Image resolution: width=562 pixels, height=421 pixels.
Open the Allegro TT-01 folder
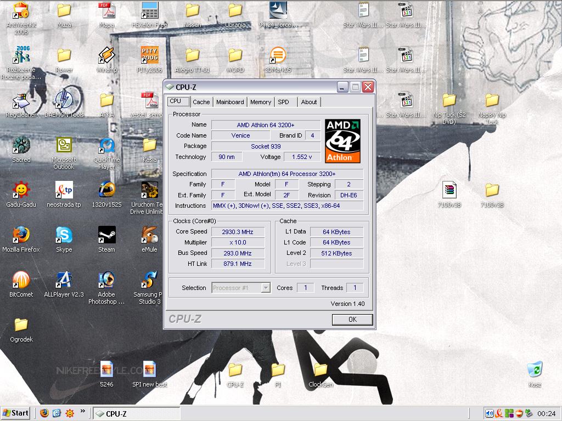click(x=193, y=60)
